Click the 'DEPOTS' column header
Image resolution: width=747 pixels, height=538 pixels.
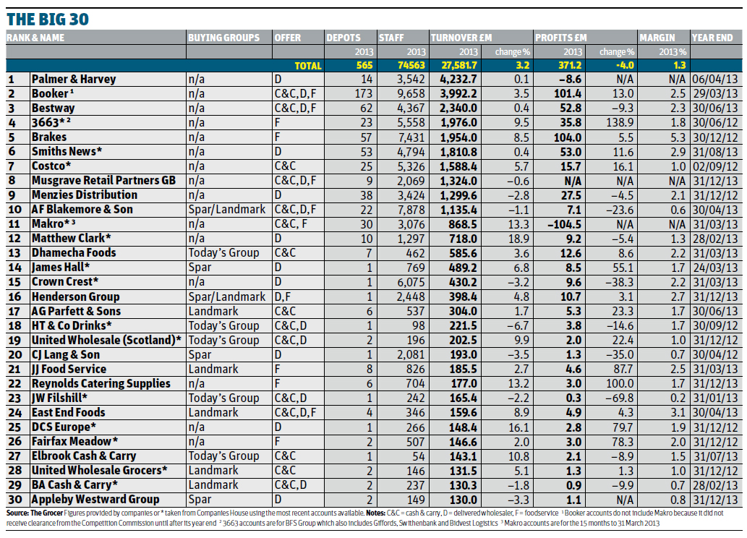pyautogui.click(x=345, y=38)
